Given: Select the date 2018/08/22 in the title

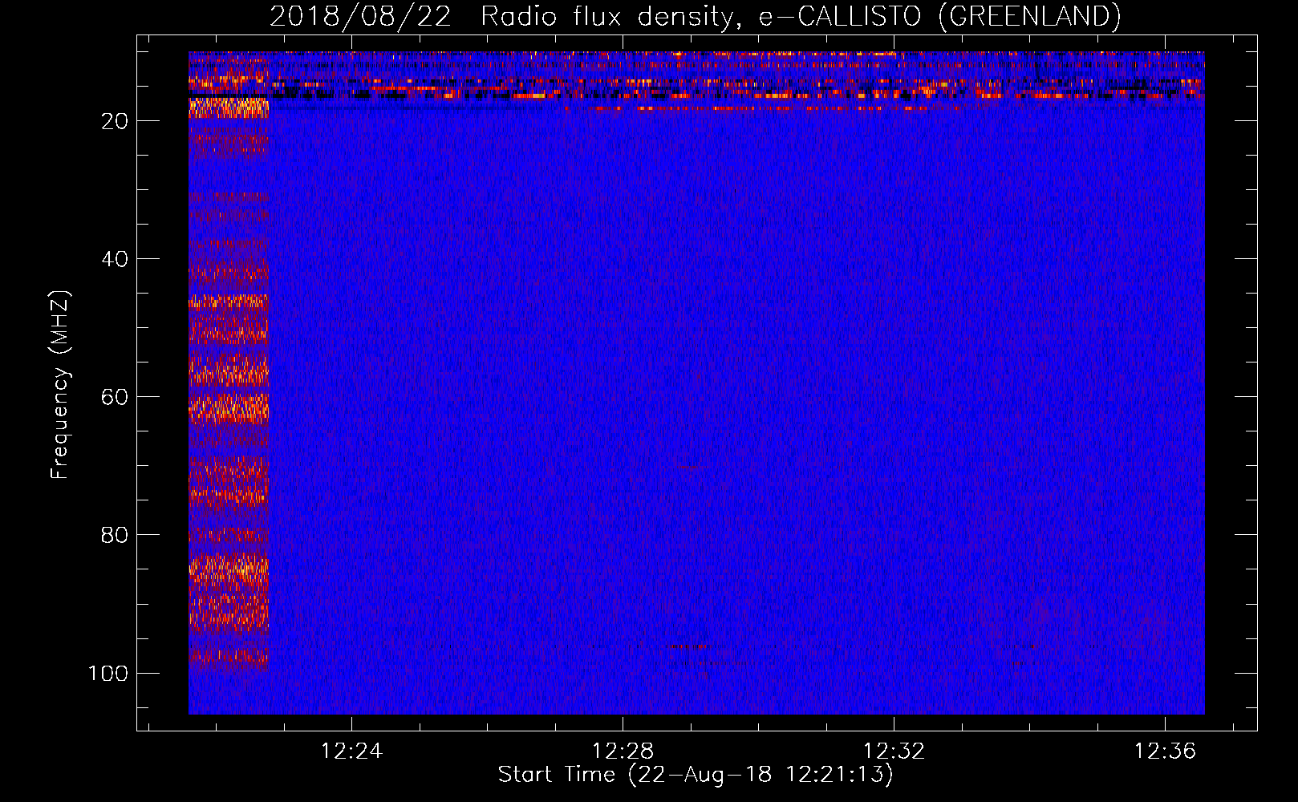Looking at the screenshot, I should click(360, 17).
